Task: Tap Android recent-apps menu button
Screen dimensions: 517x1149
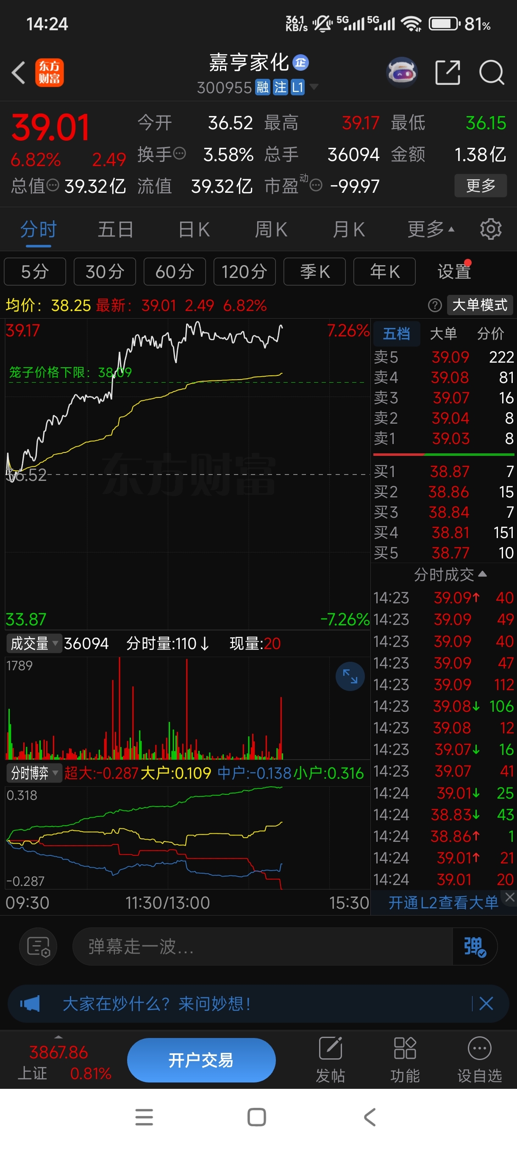Action: [144, 1117]
